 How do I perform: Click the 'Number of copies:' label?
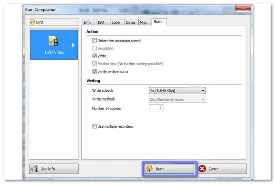click(x=107, y=108)
